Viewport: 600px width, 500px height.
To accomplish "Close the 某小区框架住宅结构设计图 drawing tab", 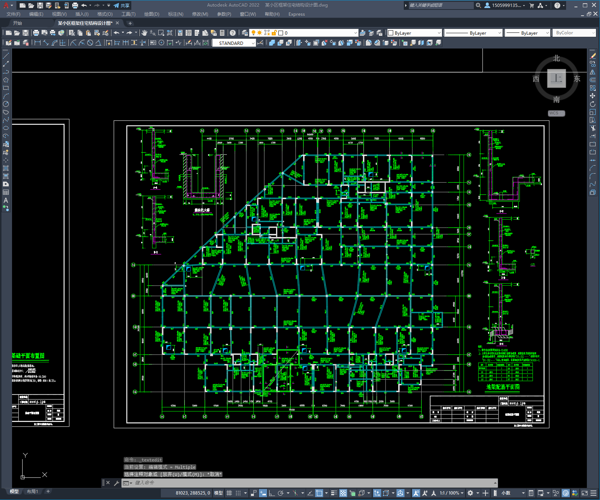I will pyautogui.click(x=117, y=23).
